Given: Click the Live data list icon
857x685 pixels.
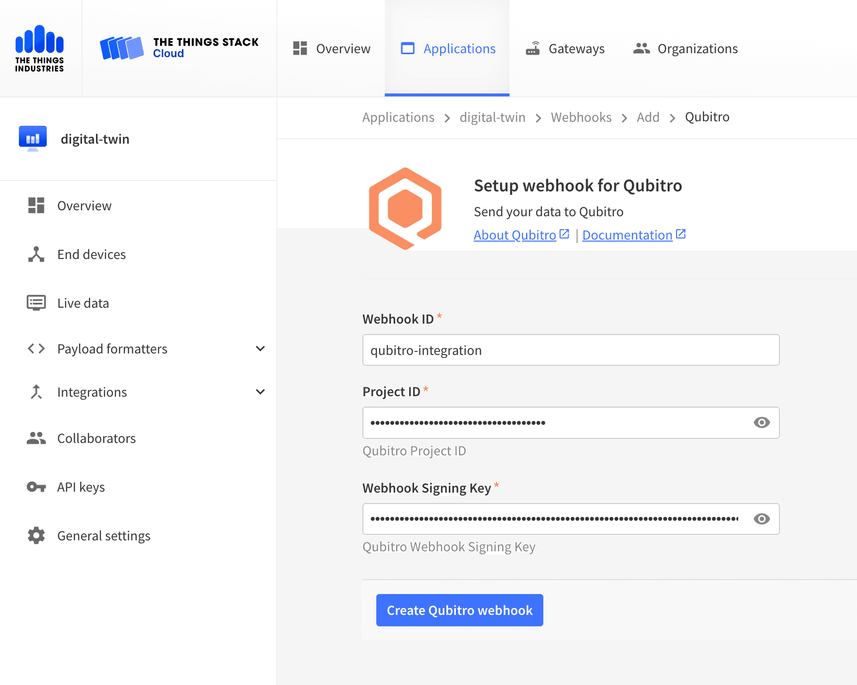Looking at the screenshot, I should point(36,303).
